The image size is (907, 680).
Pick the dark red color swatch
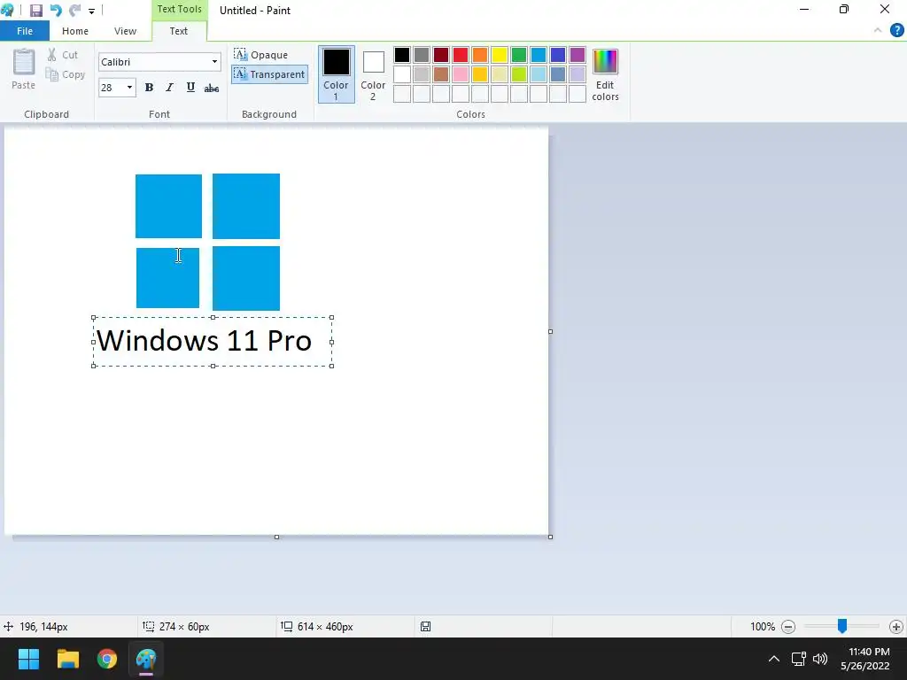tap(441, 55)
